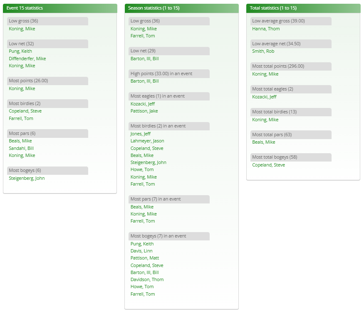Open Pung, Keith under Most bogeys (7) in an event

click(x=142, y=244)
